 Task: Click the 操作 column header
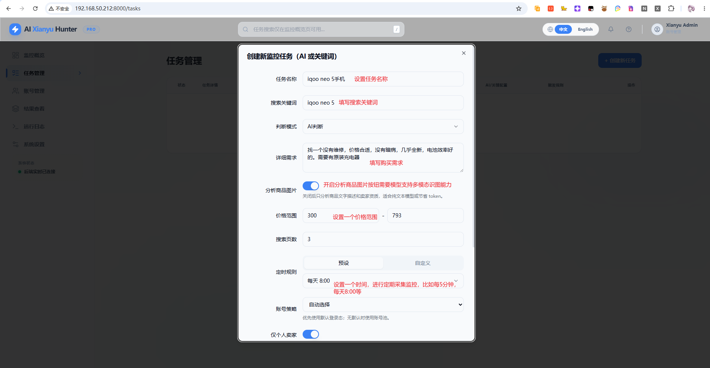[x=631, y=85]
